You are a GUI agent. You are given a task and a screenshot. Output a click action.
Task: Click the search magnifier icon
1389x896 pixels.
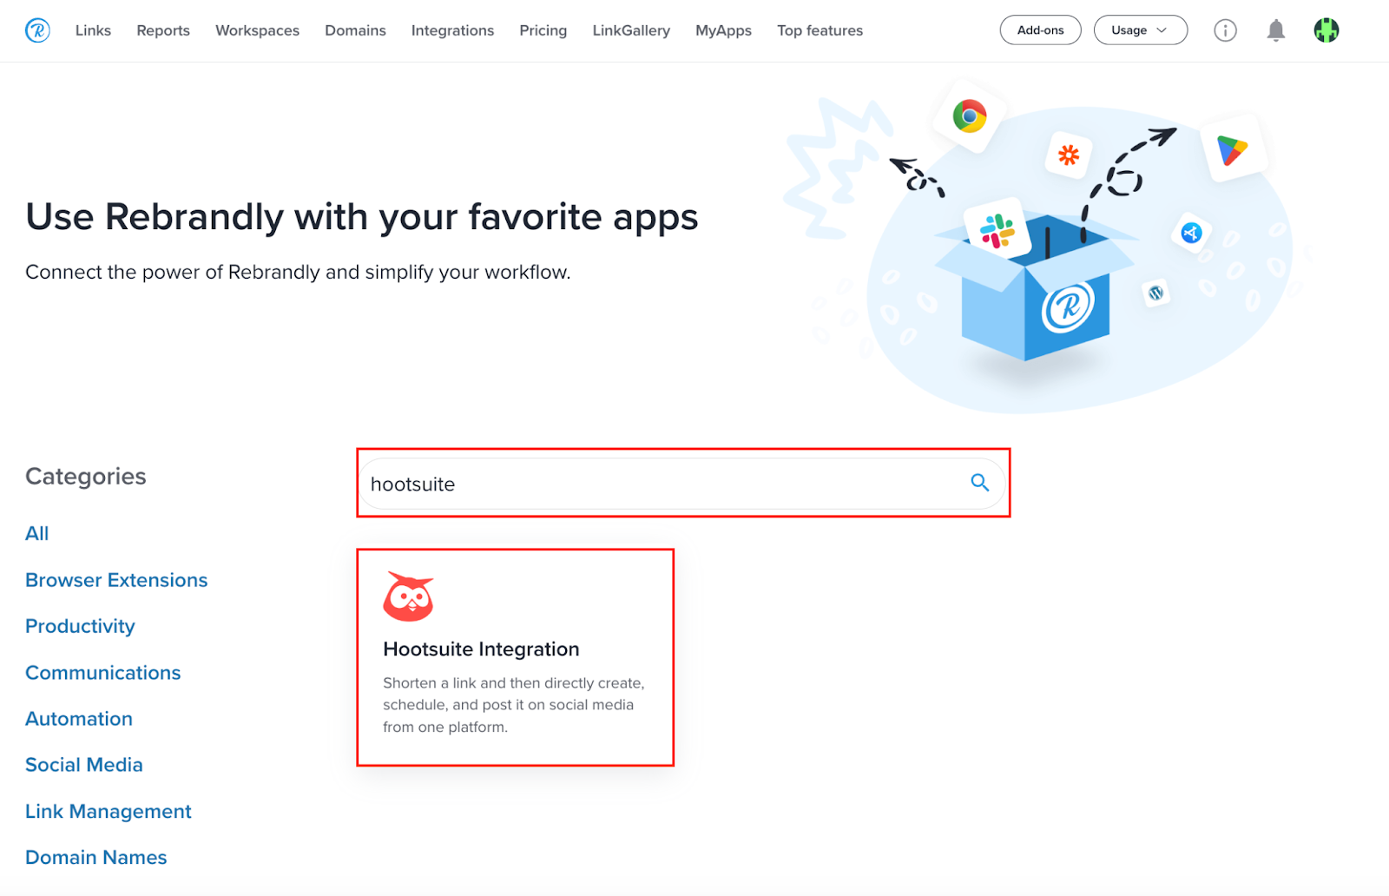click(x=979, y=483)
